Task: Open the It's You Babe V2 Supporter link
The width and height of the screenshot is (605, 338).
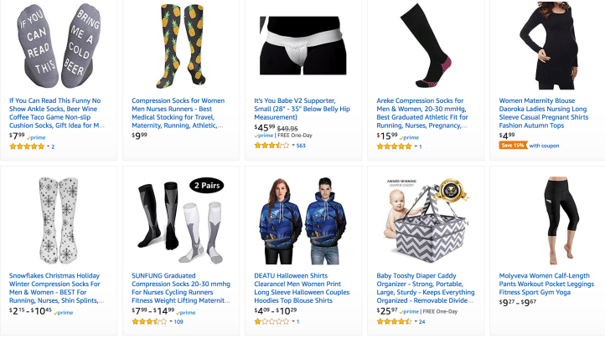Action: tap(302, 109)
